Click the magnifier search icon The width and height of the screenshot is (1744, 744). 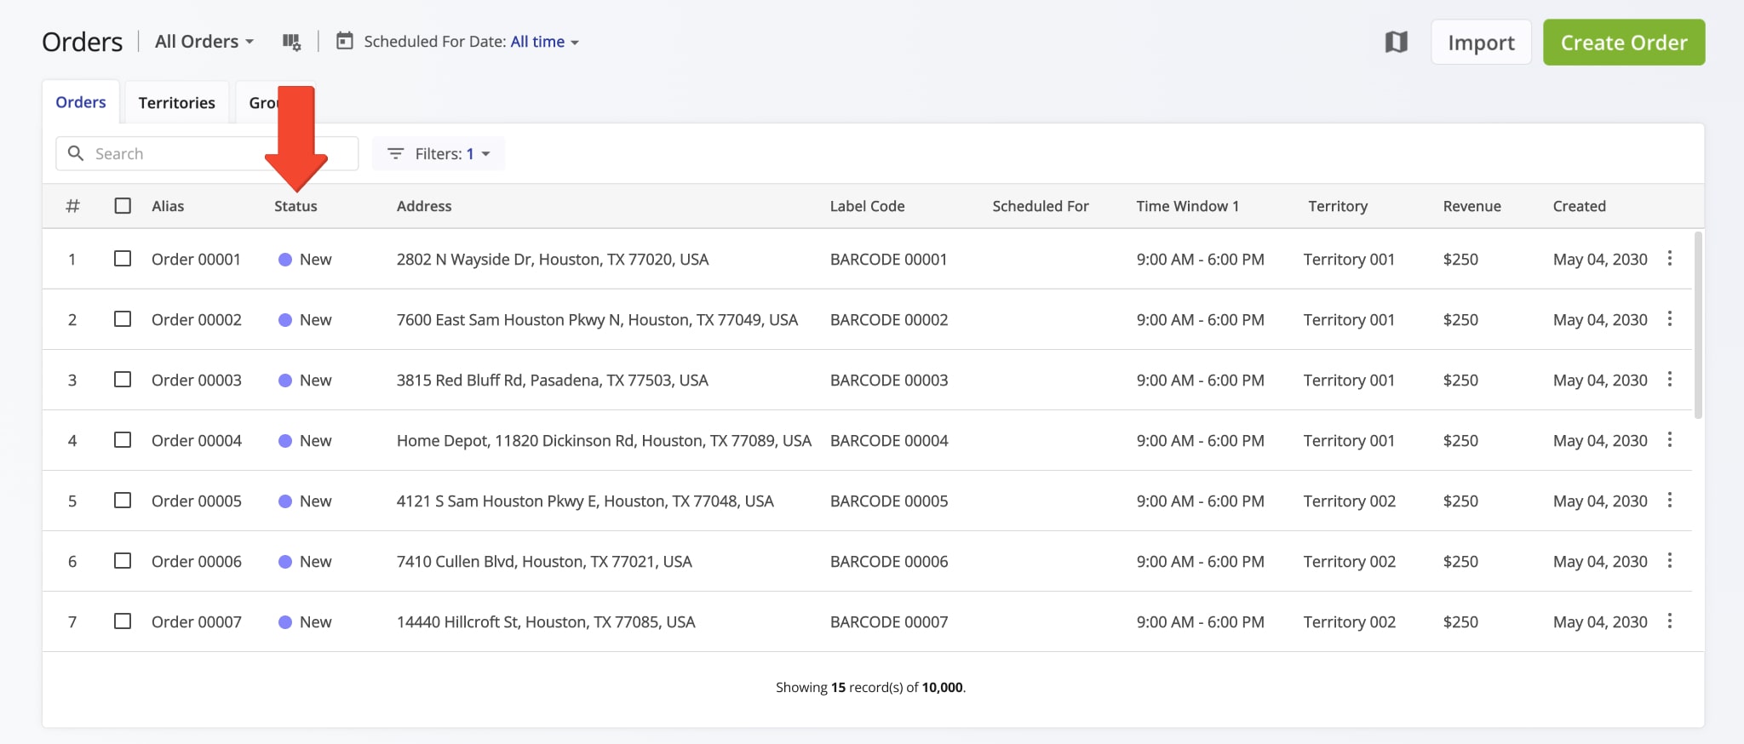[x=76, y=153]
